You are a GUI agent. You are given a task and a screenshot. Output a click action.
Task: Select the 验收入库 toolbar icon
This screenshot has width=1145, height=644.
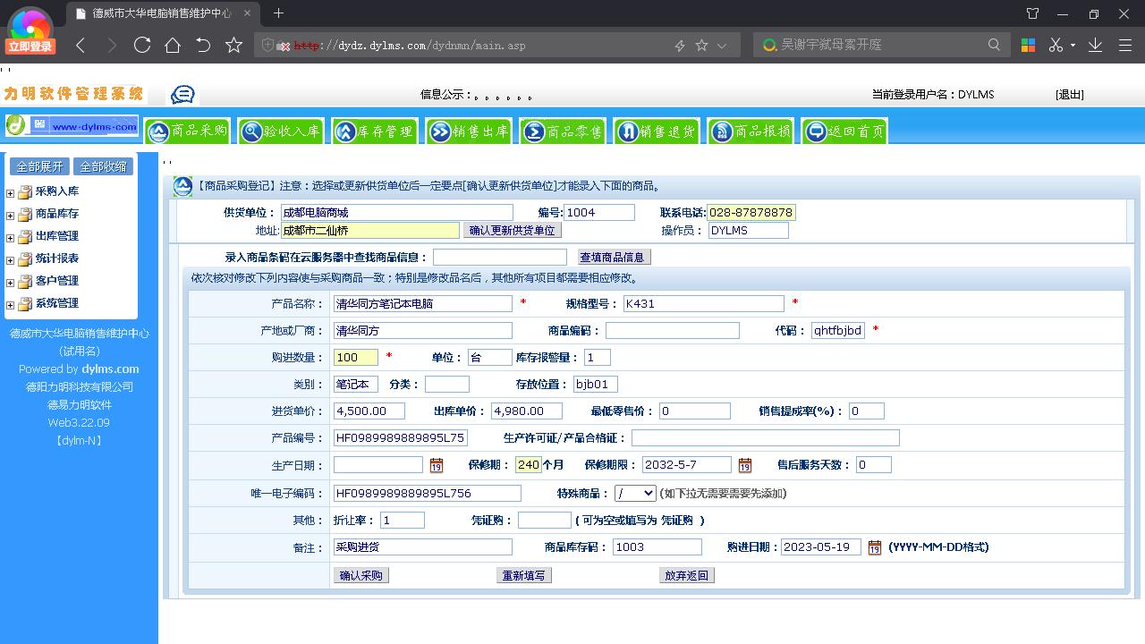pyautogui.click(x=281, y=131)
